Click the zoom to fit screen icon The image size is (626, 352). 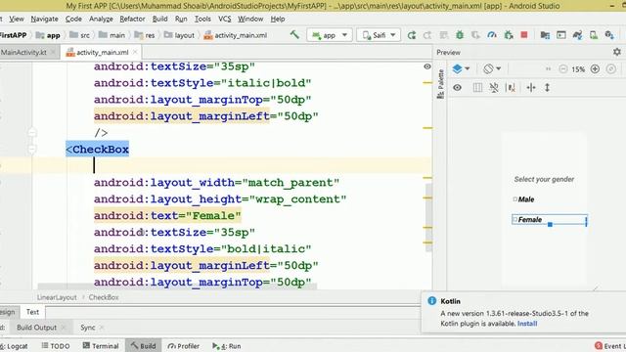click(610, 69)
